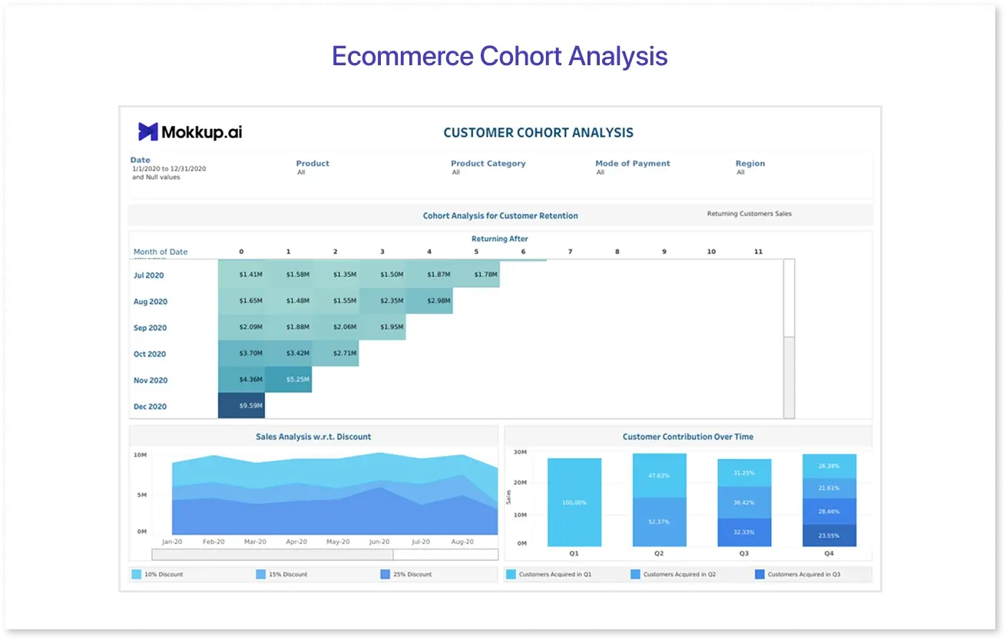Click Customers Acquired in Q2 legend swatch

[x=635, y=574]
